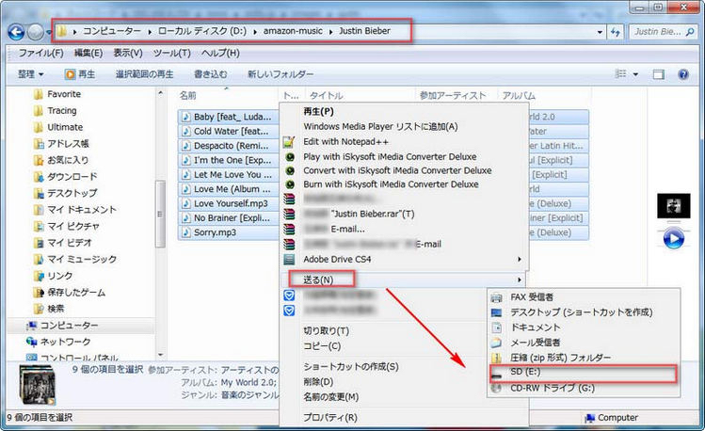This screenshot has width=705, height=431.
Task: Click the FAX recipient icon
Action: point(496,297)
